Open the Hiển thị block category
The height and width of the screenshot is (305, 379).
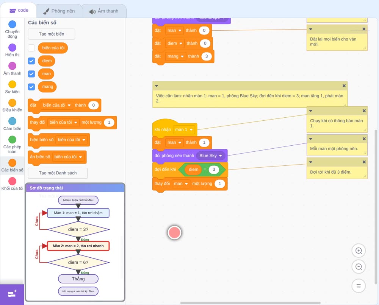coord(12,50)
